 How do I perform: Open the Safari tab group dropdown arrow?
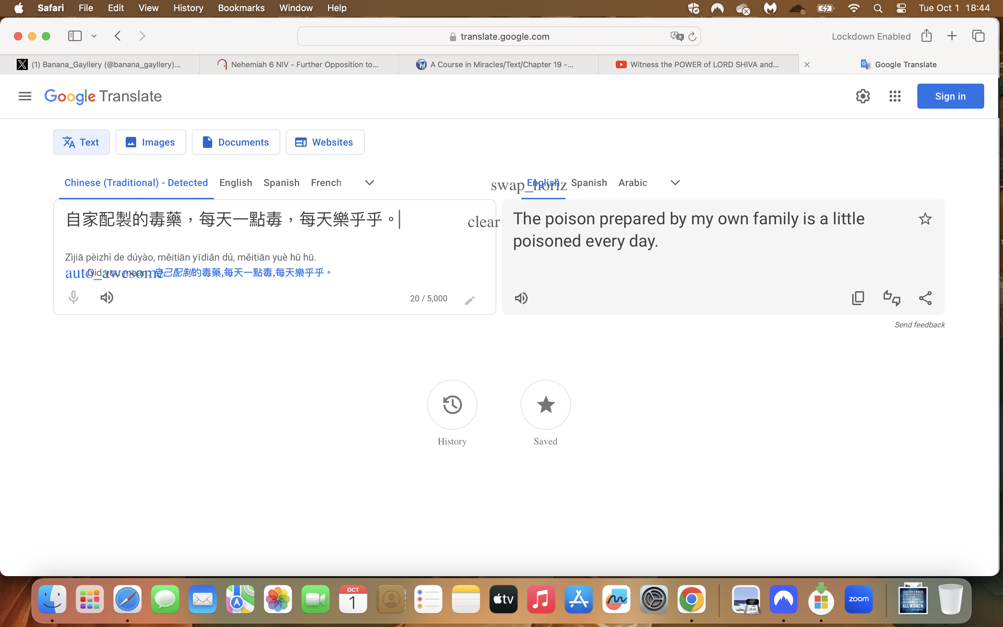click(x=94, y=36)
